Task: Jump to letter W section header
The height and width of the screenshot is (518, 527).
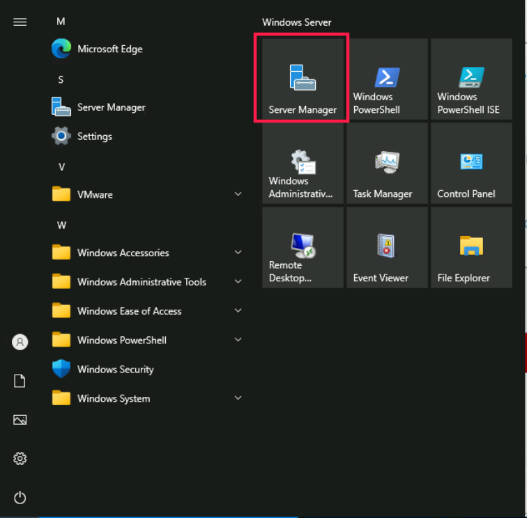Action: 61,226
